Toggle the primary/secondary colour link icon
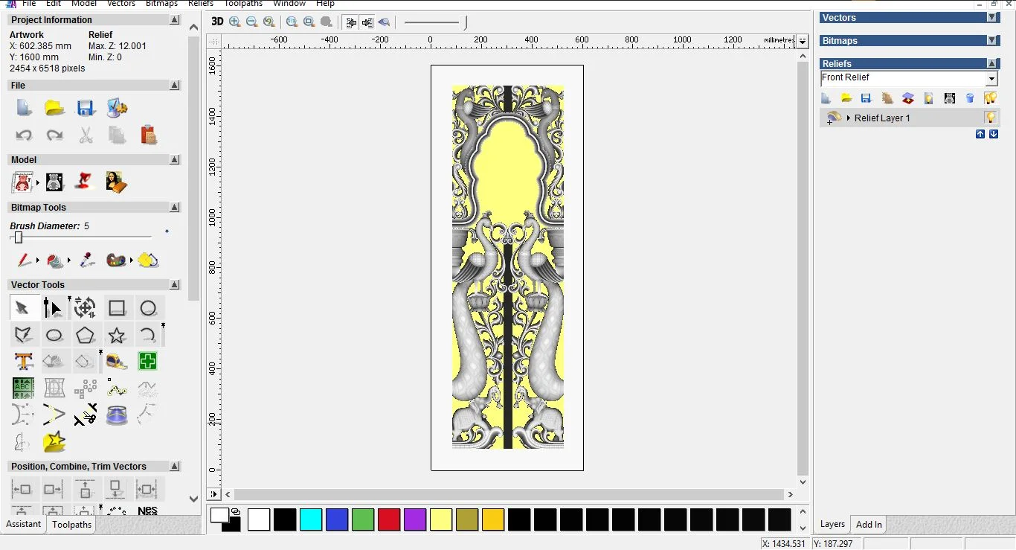The image size is (1016, 550). coord(236,511)
